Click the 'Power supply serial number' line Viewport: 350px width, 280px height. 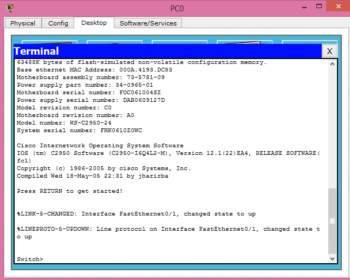point(91,100)
